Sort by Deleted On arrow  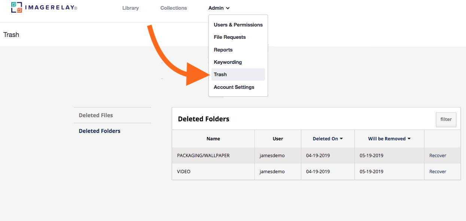(x=341, y=138)
